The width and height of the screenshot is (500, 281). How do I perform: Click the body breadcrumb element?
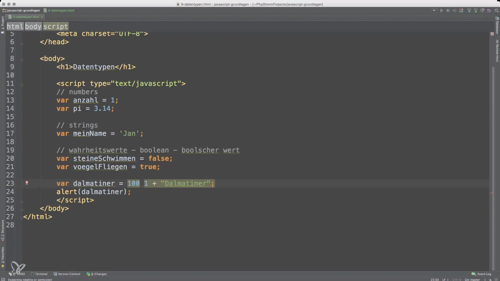coord(33,26)
